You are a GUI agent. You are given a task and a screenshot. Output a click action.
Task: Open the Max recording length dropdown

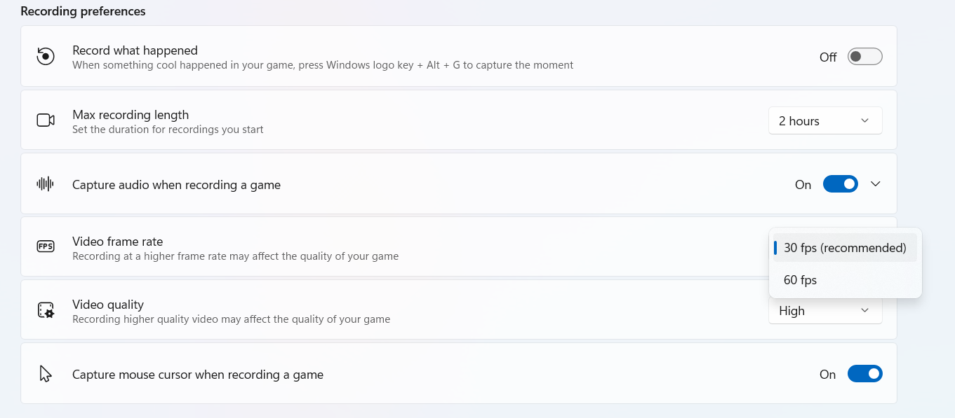point(825,120)
